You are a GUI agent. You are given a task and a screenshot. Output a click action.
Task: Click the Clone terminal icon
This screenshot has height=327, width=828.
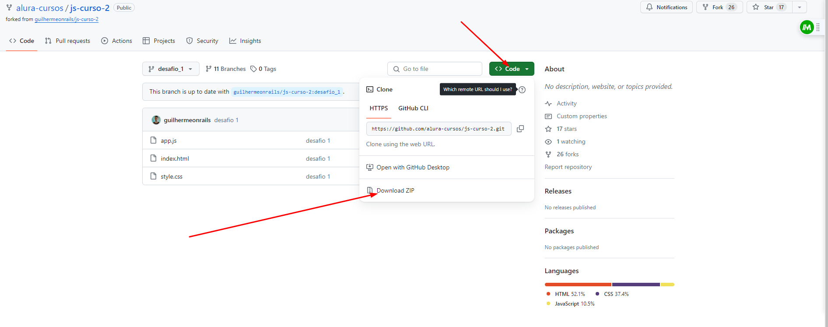(370, 89)
